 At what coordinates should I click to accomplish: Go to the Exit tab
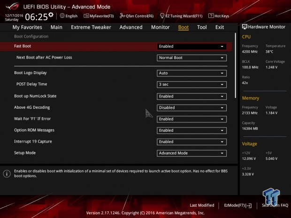click(x=220, y=27)
